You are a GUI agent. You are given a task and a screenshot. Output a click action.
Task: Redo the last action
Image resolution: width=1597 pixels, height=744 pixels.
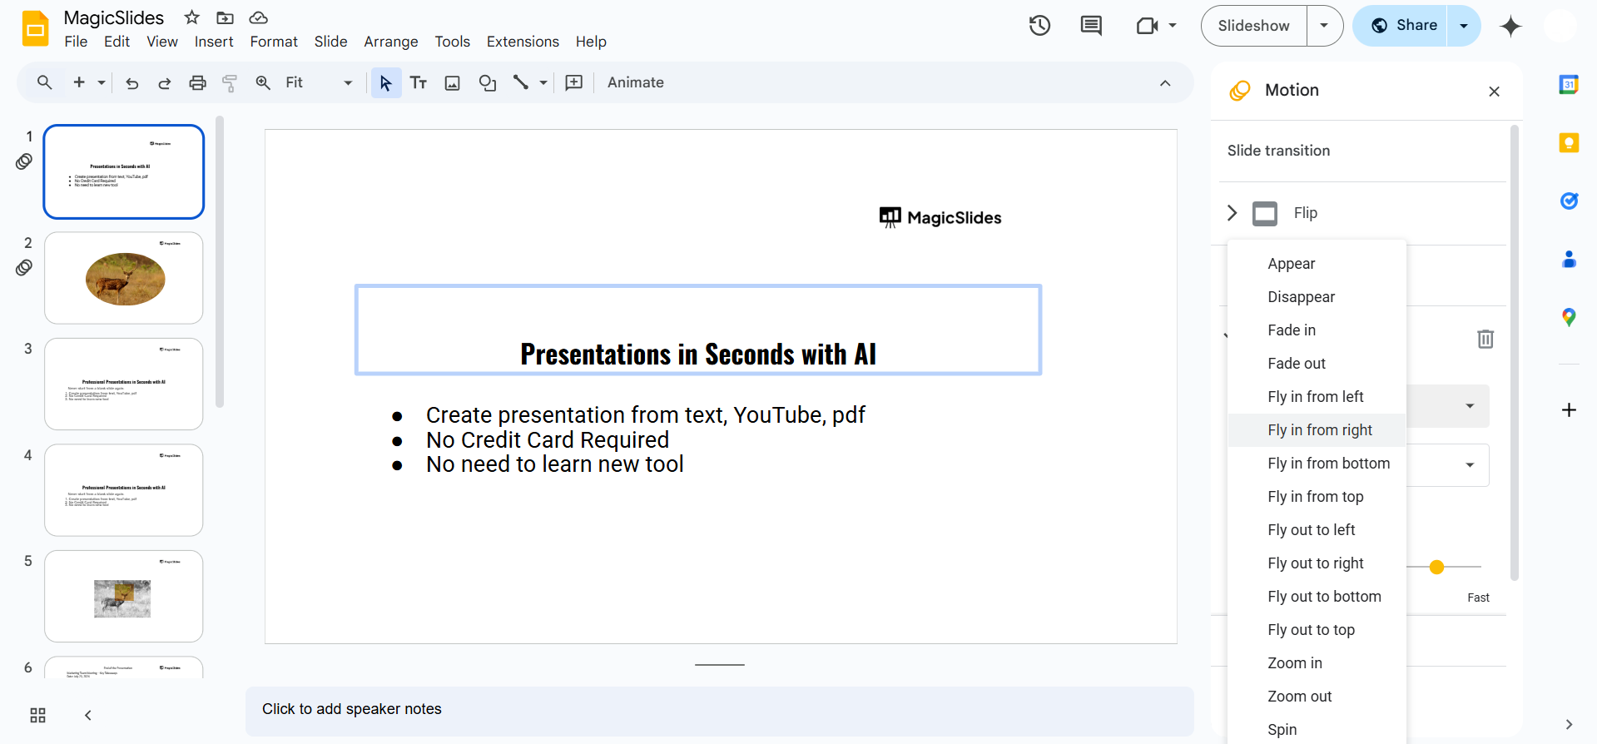[165, 82]
